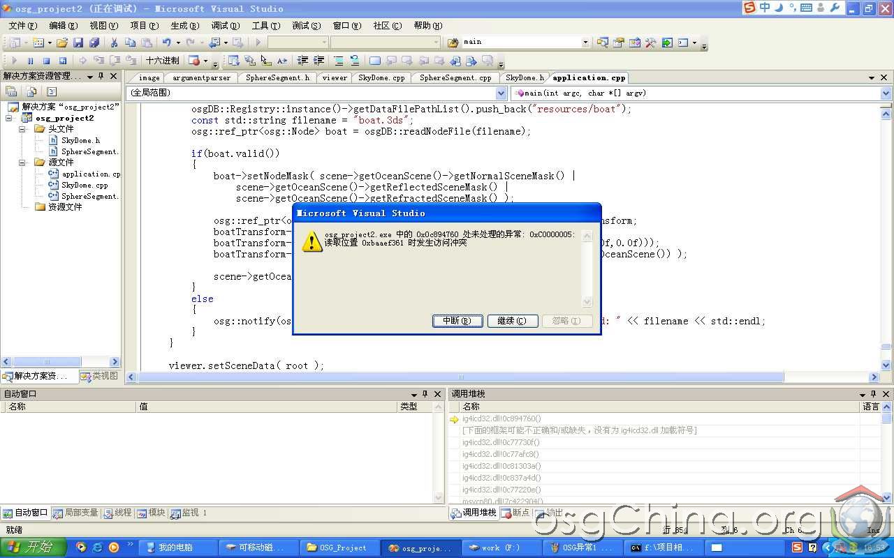
Task: Click the Solution Explorer Properties icon
Action: tap(11, 91)
